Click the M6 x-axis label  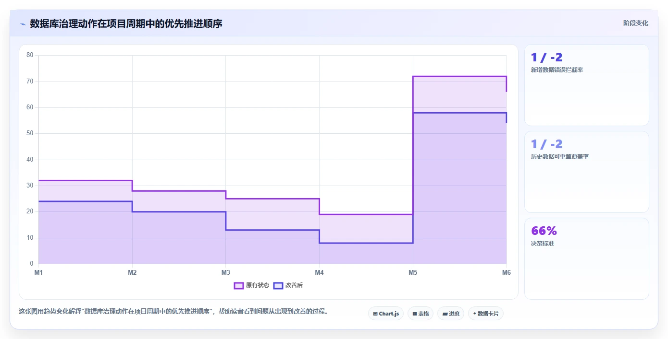507,272
